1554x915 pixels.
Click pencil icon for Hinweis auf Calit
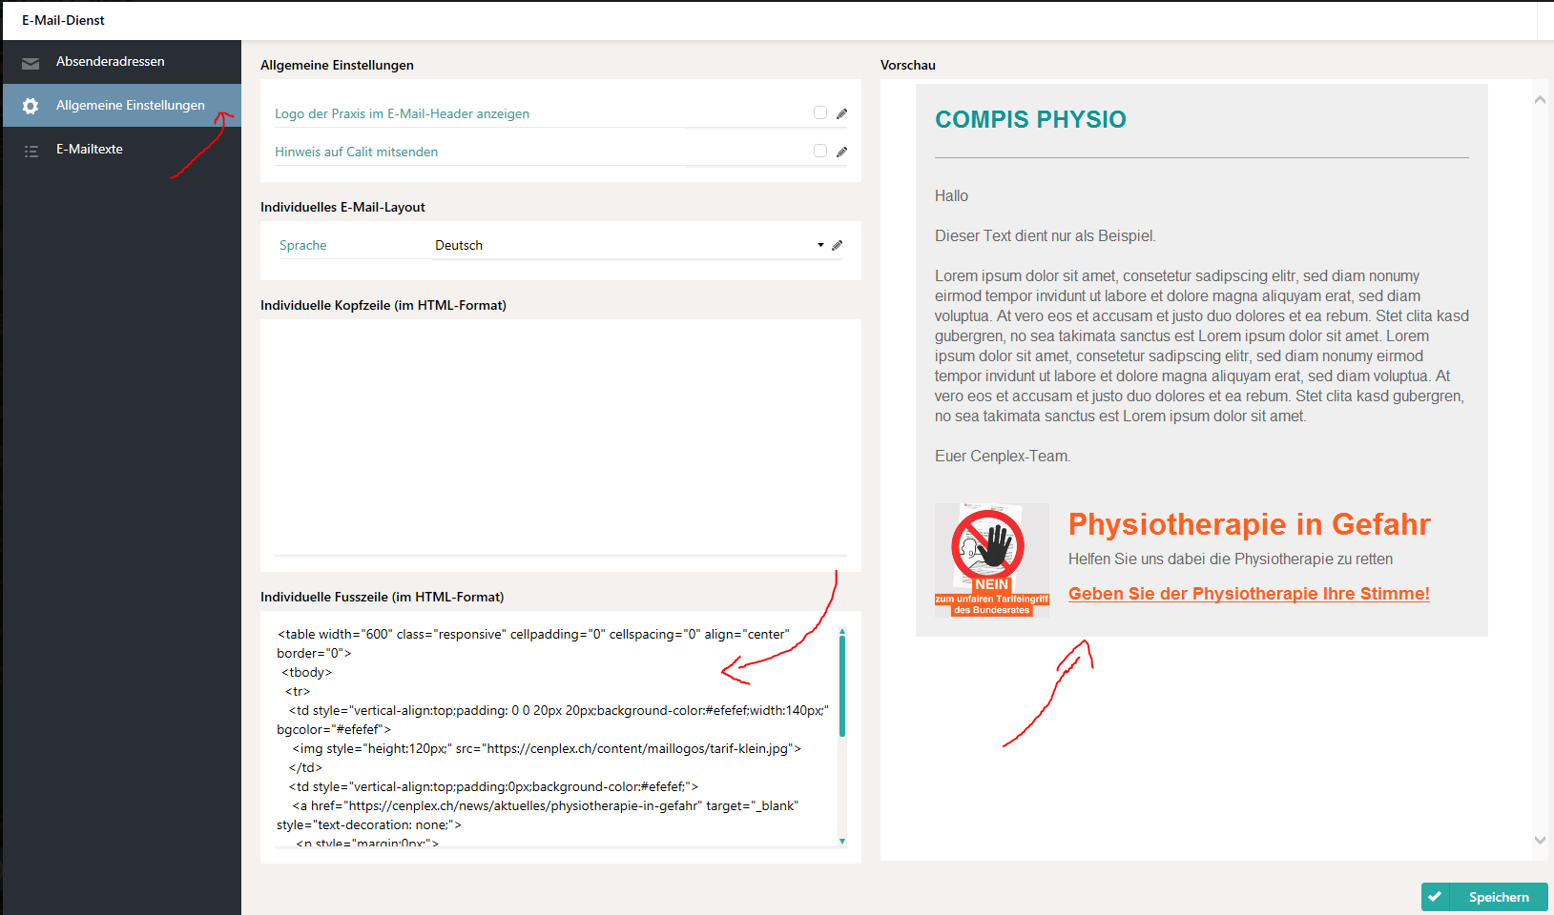[x=841, y=152]
